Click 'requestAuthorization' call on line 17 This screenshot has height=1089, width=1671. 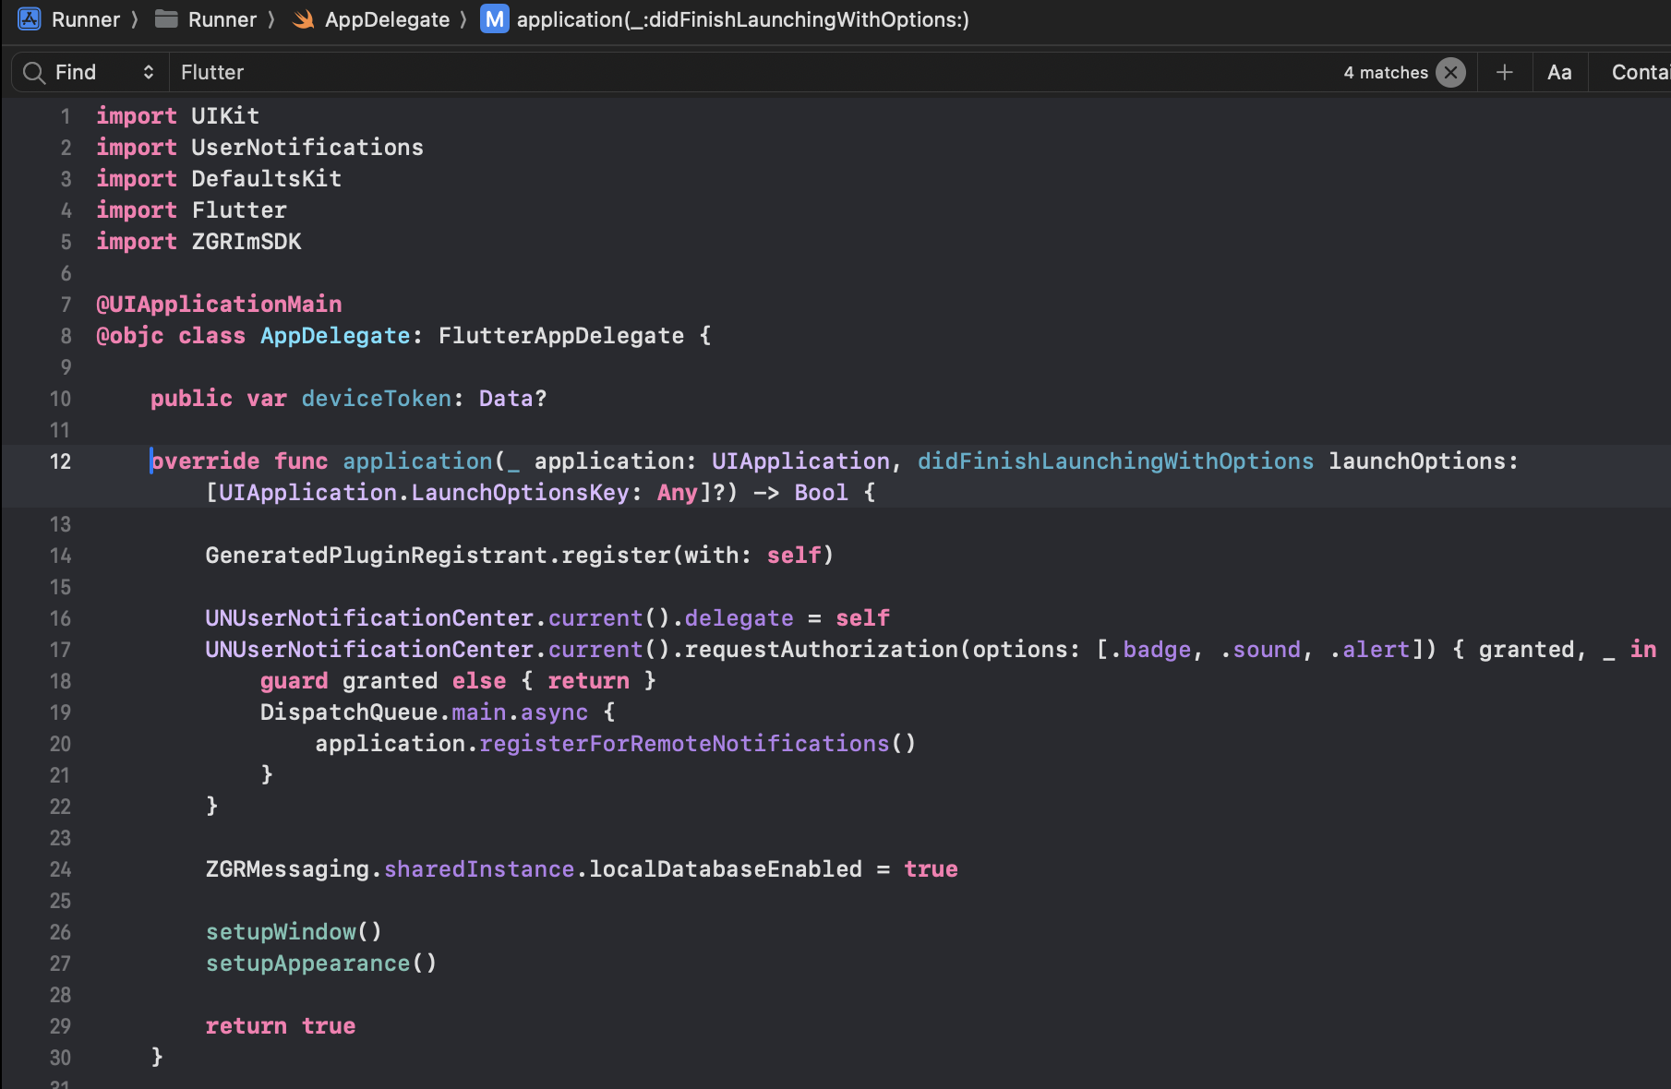pos(822,650)
